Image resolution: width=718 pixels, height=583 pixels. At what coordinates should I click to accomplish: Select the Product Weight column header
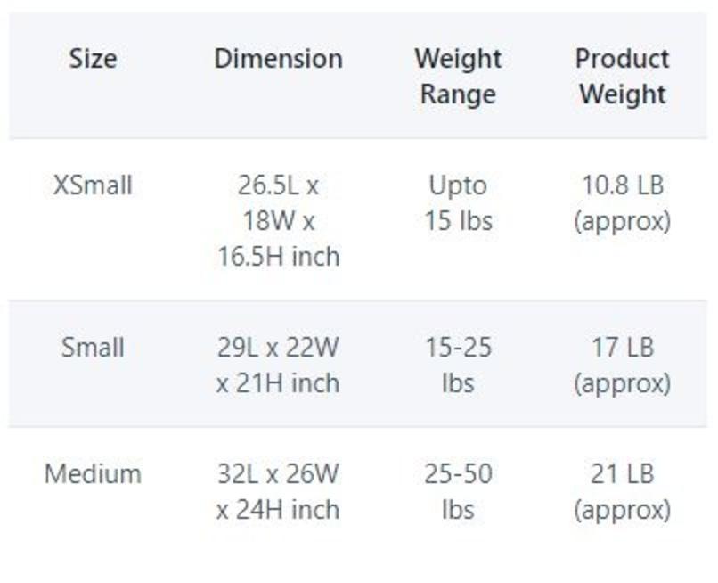tap(622, 77)
